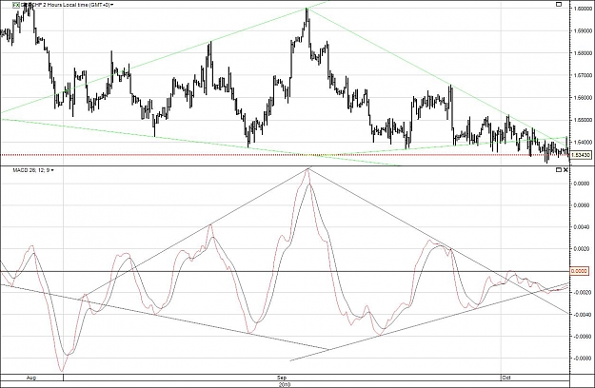Click the 1.55000 price axis label
The image size is (595, 388).
click(583, 120)
